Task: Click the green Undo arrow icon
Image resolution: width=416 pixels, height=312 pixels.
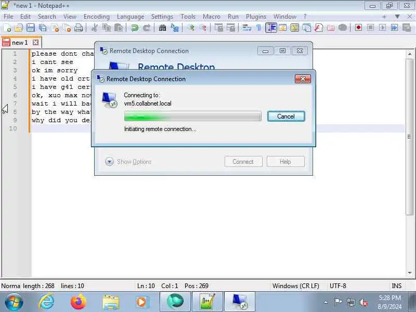Action: point(135,28)
